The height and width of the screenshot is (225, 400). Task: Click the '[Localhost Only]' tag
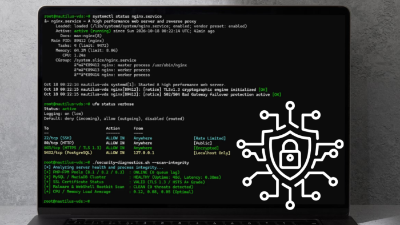pyautogui.click(x=212, y=152)
